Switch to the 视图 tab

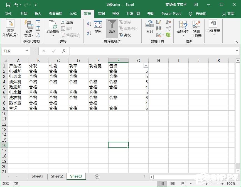[x=115, y=14]
